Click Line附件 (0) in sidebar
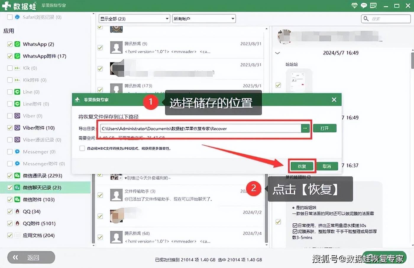414x268 pixels. point(36,104)
